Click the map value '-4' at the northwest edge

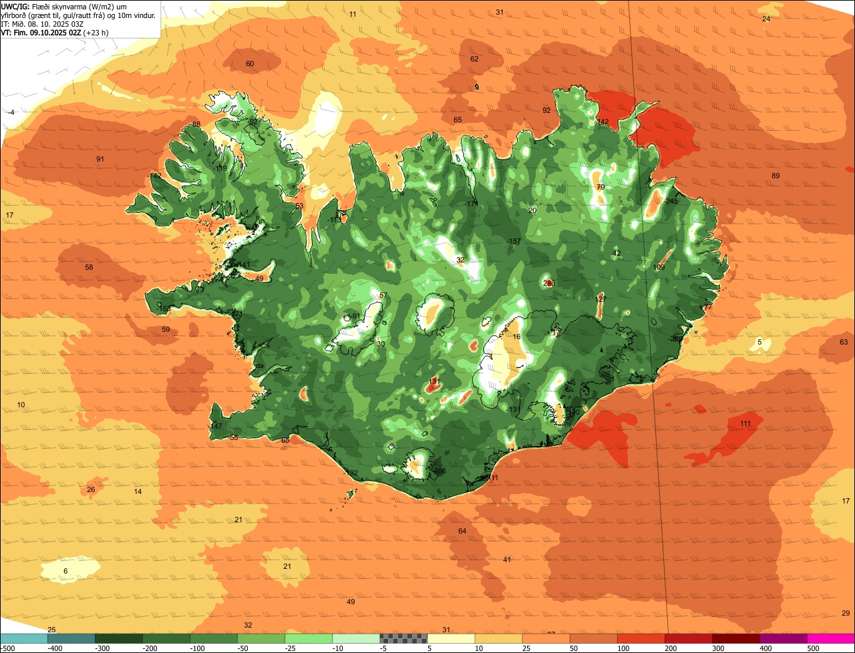click(x=11, y=112)
